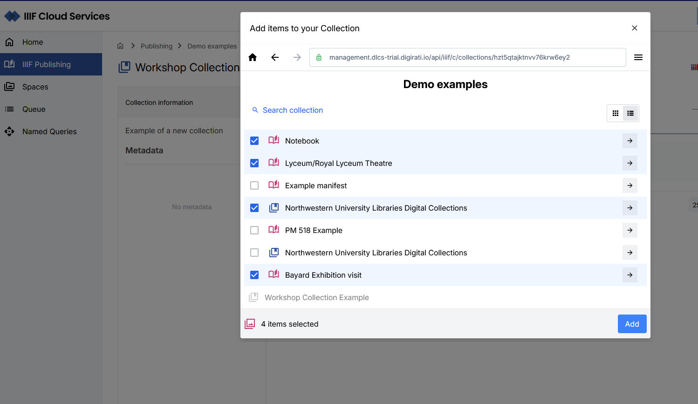Open Example manifest with its arrow button
The width and height of the screenshot is (698, 404).
pos(630,185)
